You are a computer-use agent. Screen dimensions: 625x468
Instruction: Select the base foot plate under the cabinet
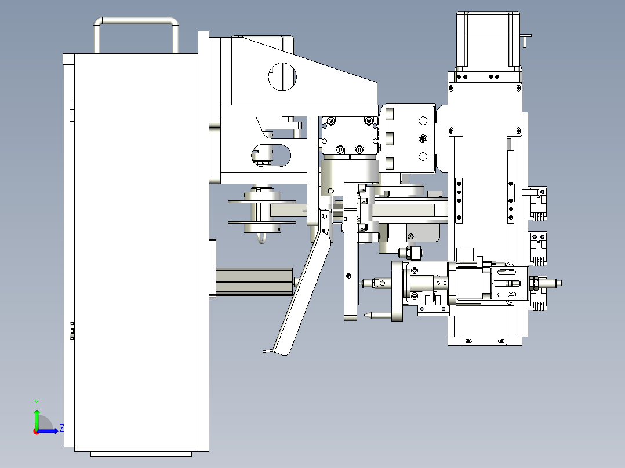(141, 454)
